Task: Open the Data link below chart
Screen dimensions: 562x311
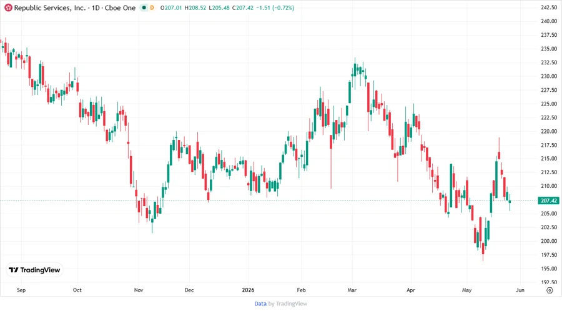Action: click(260, 304)
